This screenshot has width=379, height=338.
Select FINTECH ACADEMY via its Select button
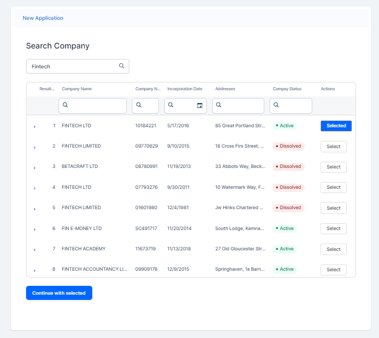pyautogui.click(x=333, y=249)
